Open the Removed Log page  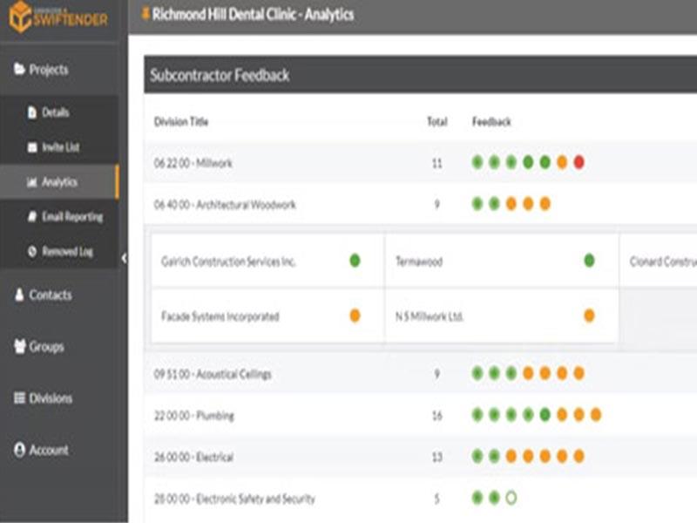pos(59,251)
